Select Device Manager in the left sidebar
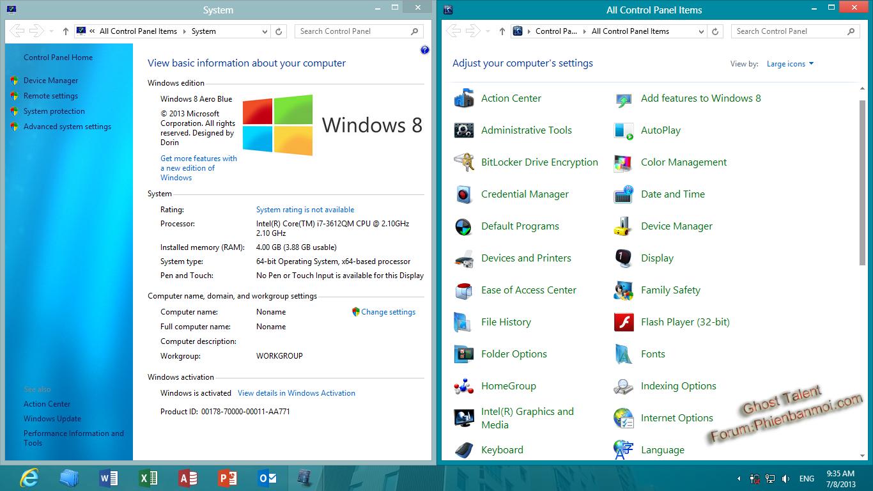The image size is (873, 491). [x=50, y=81]
